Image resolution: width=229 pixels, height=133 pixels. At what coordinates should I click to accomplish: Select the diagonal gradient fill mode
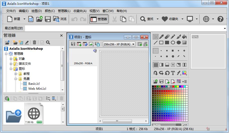point(179,65)
